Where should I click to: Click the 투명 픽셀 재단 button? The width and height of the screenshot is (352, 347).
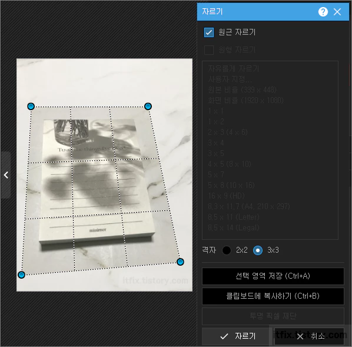click(273, 316)
